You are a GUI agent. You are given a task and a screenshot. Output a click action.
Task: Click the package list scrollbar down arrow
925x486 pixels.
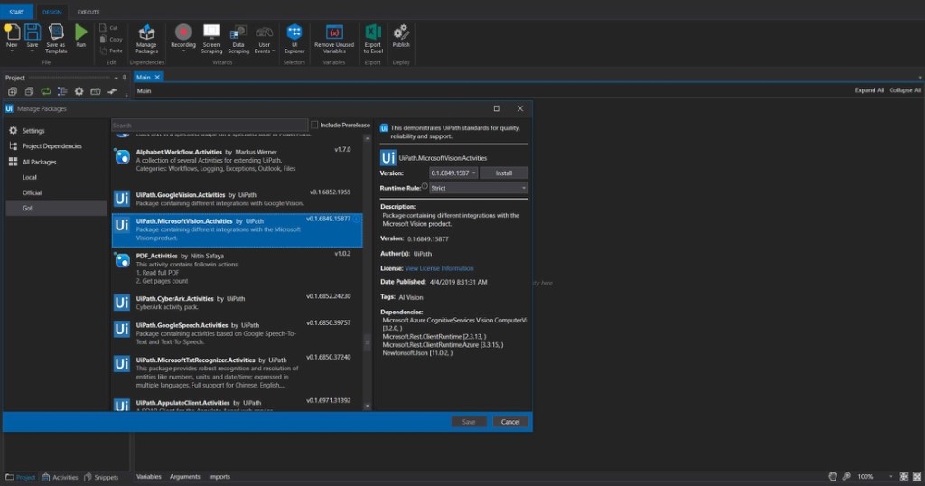pyautogui.click(x=368, y=406)
